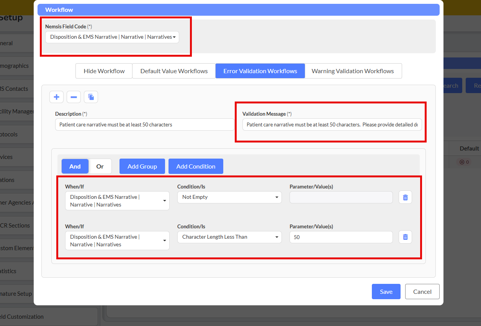481x326 pixels.
Task: Select the Error Validation Workflows tab
Action: click(x=260, y=71)
